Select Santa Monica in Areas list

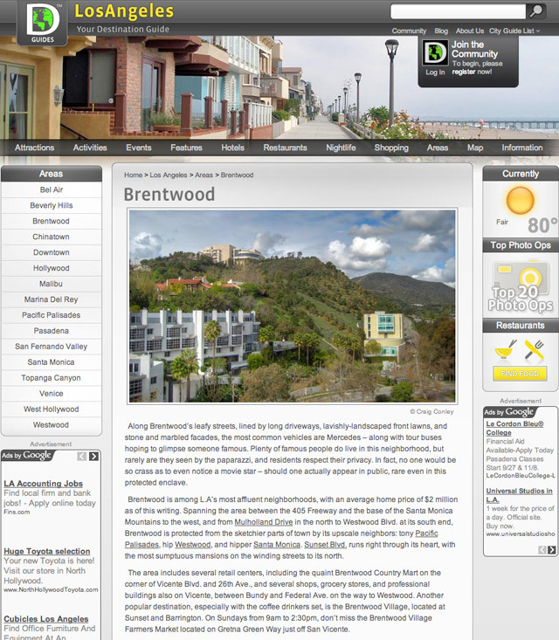(51, 362)
